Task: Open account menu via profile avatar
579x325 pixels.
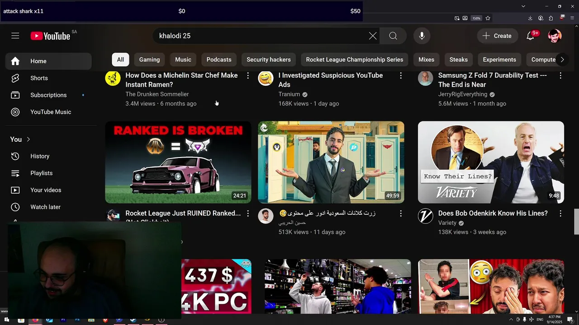Action: click(555, 36)
